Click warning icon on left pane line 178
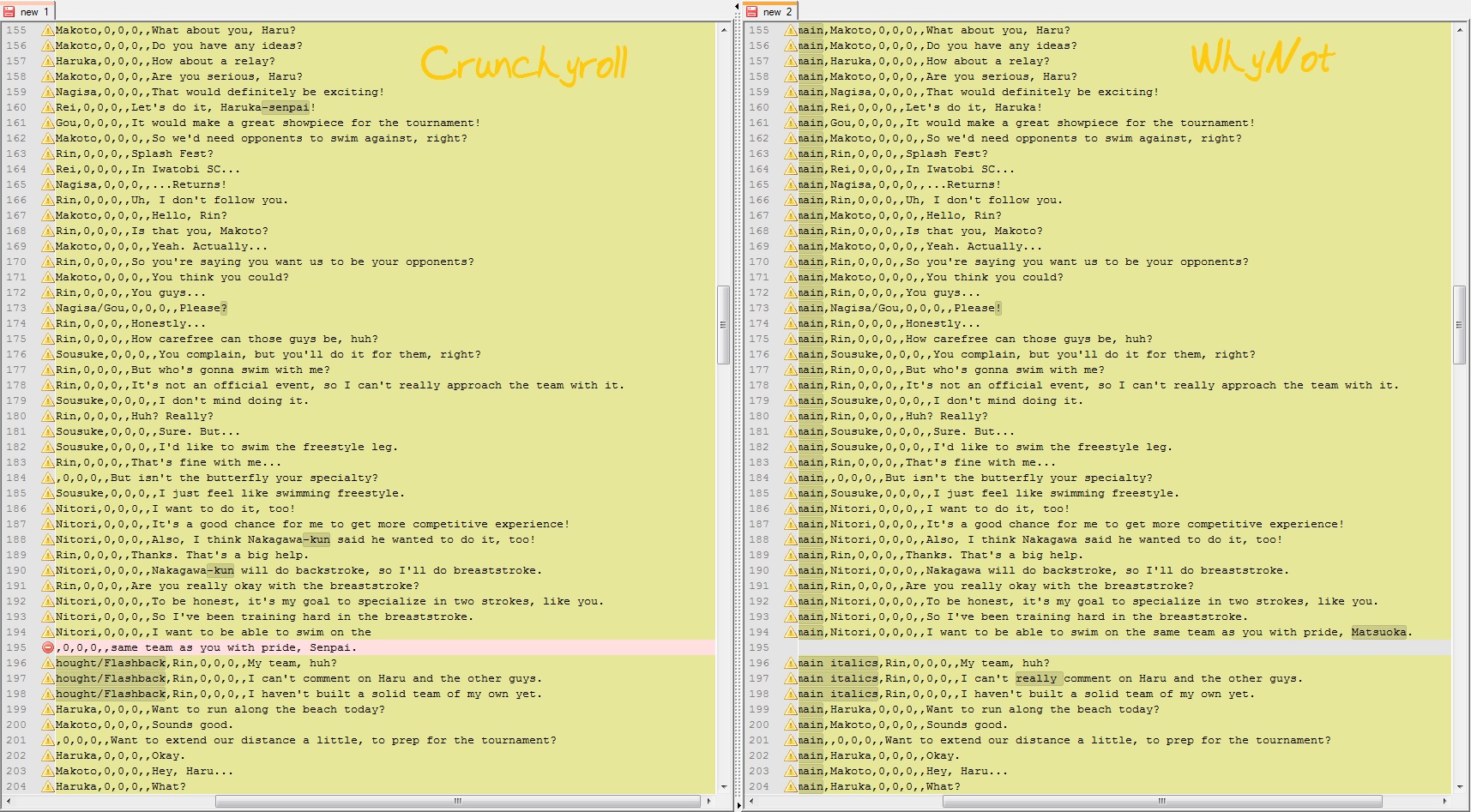Viewport: 1471px width, 812px height. (x=48, y=385)
